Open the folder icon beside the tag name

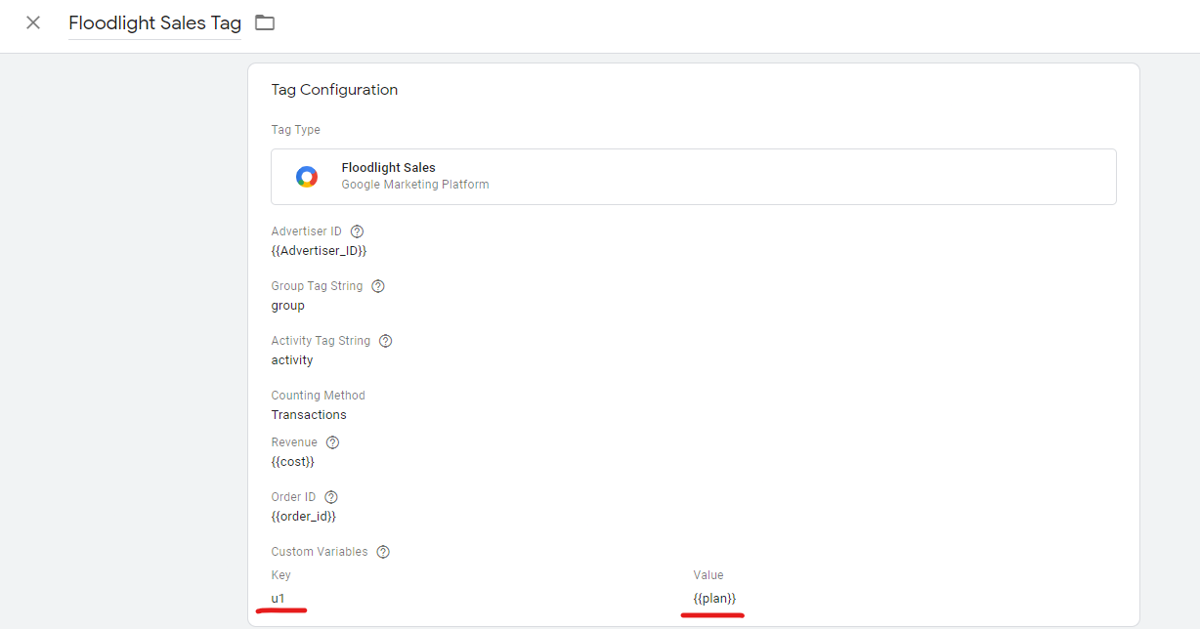[x=265, y=22]
